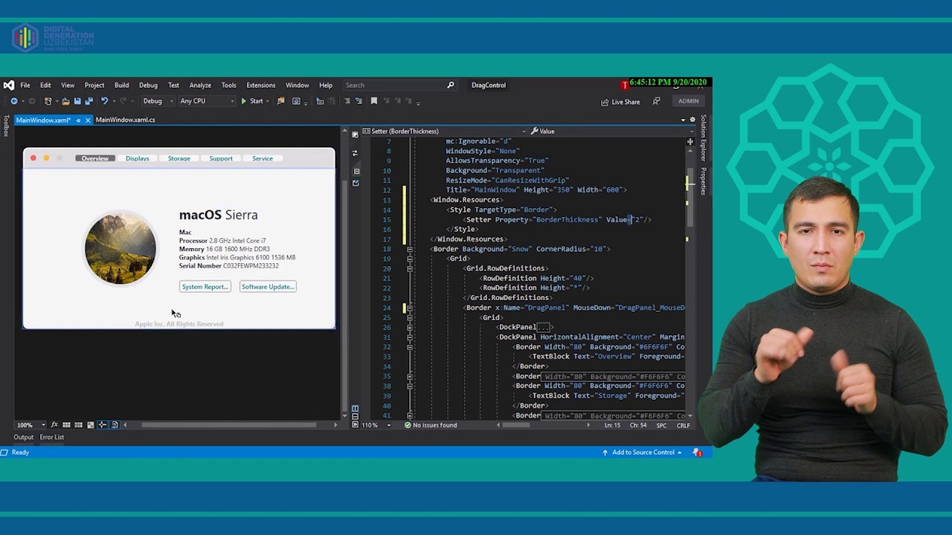Click the Live Share button
Screen dimensions: 952x535
pos(620,102)
